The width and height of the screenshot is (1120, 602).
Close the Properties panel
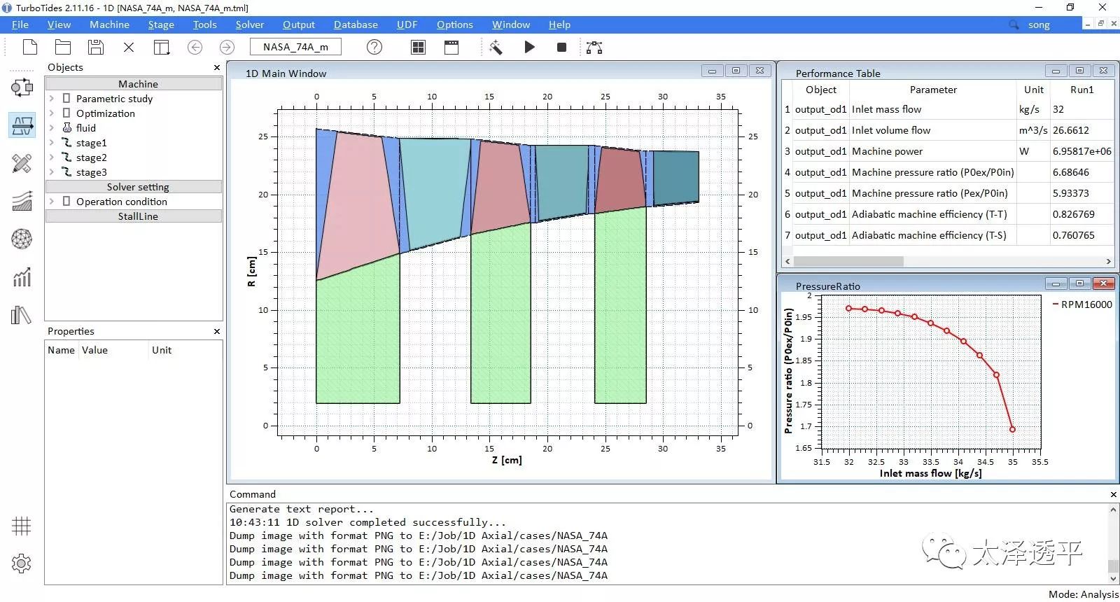pos(217,332)
